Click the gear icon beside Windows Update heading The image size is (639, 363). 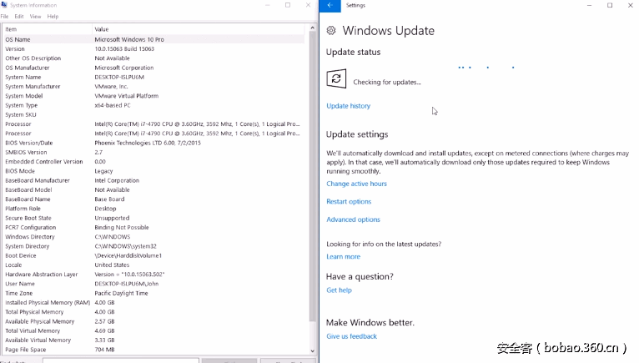pyautogui.click(x=331, y=31)
